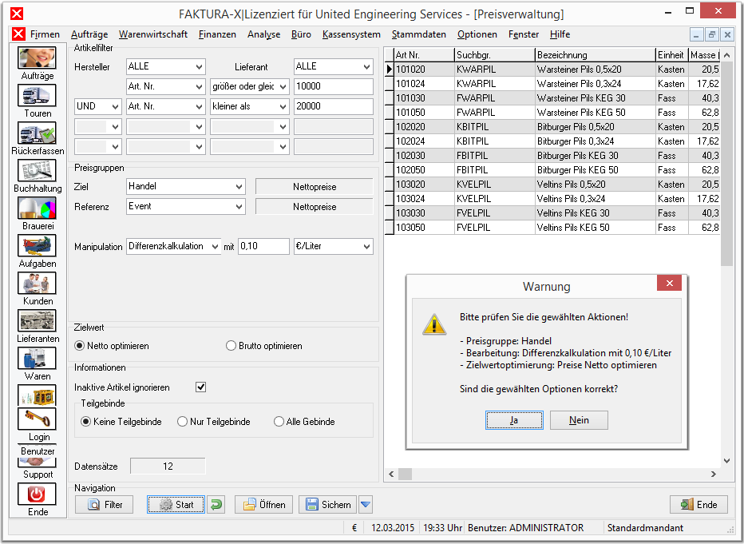Click the horizontal scrollbar right arrow

(x=714, y=474)
